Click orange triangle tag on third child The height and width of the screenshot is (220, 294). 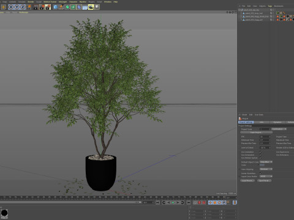[277, 20]
